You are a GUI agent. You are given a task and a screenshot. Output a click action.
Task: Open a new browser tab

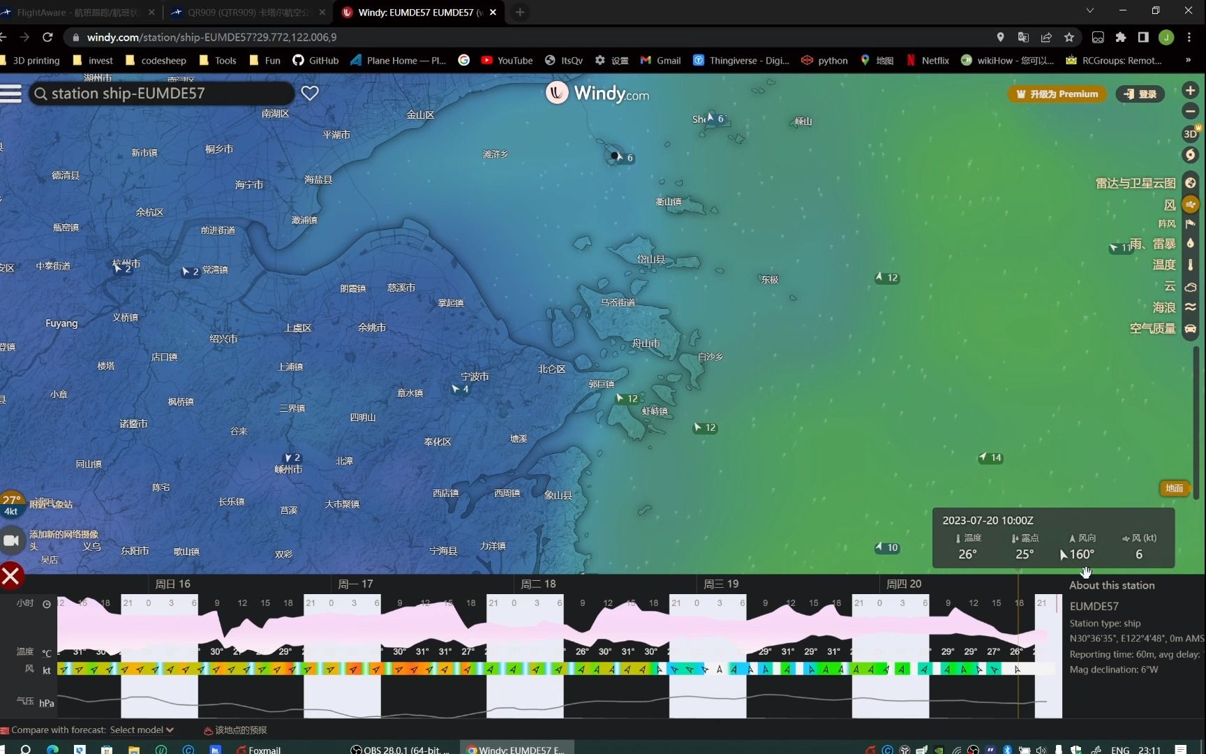click(x=520, y=13)
